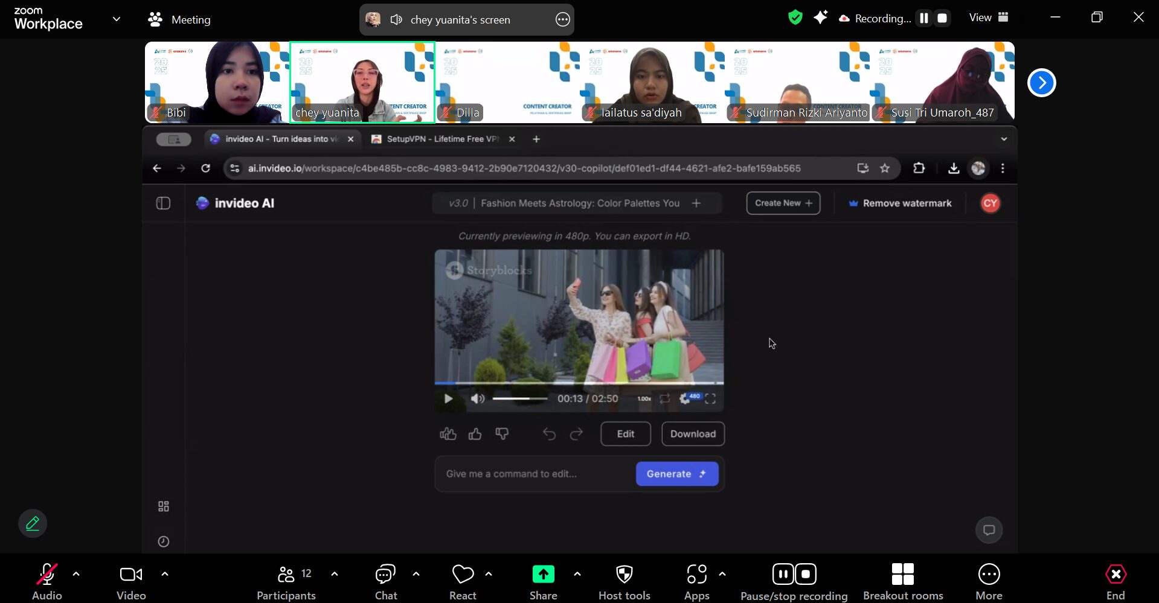Image resolution: width=1159 pixels, height=603 pixels.
Task: Click the End meeting button
Action: coord(1116,582)
